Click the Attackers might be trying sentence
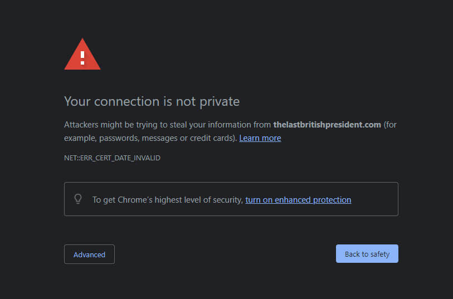This screenshot has width=453, height=299. 230,131
